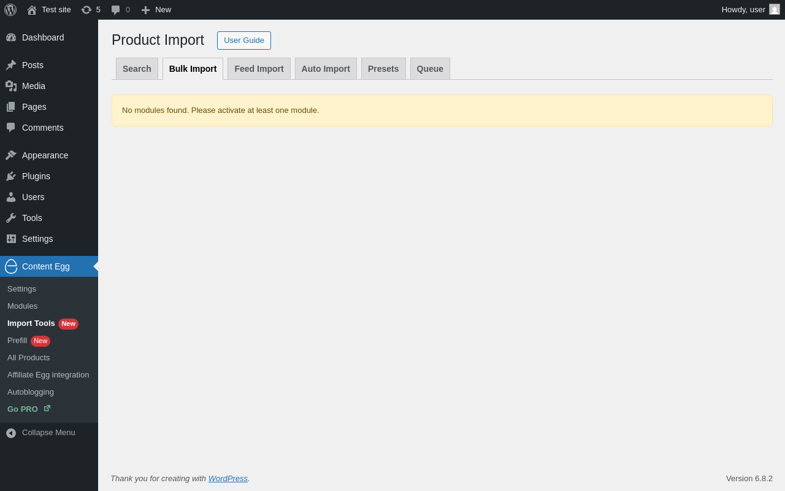Screen dimensions: 785x491
Task: Open Dashboard from the sidebar icon
Action: click(11, 37)
